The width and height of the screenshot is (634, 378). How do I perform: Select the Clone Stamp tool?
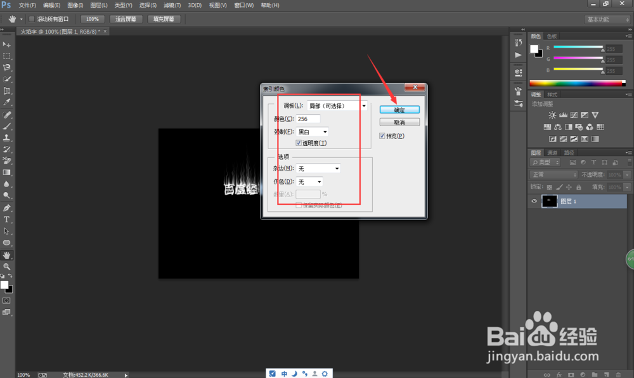click(7, 138)
